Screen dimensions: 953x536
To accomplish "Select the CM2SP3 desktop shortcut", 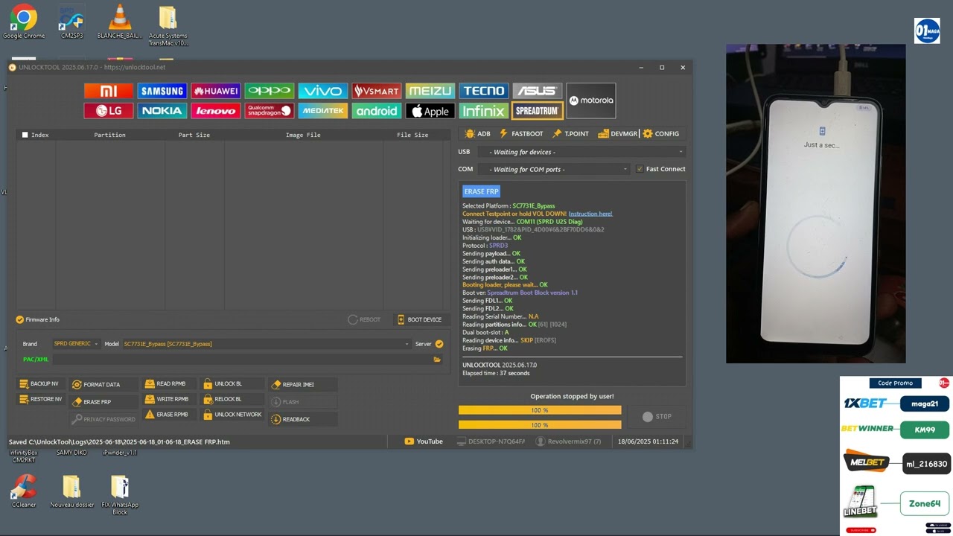I will (x=72, y=22).
